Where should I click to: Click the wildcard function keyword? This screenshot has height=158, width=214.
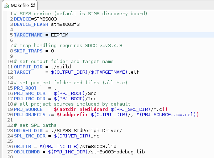point(96,109)
